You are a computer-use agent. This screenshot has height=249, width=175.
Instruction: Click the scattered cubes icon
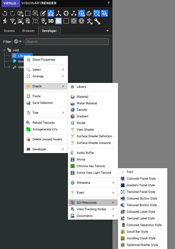tap(74, 13)
